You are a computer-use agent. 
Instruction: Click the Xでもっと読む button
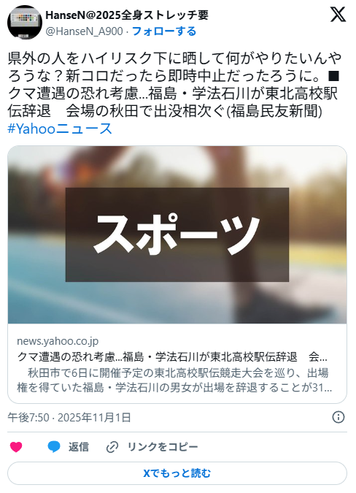click(177, 473)
